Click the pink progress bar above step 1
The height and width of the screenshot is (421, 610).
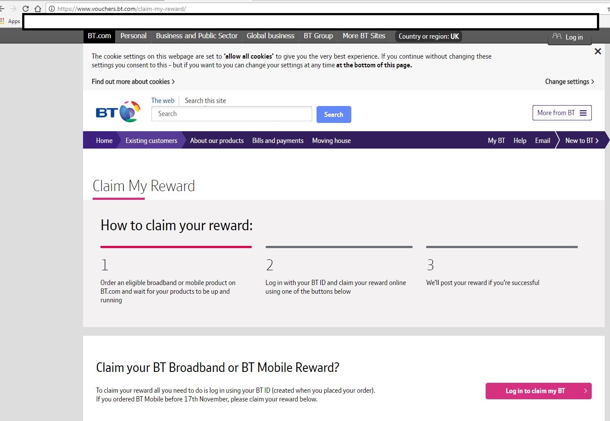[176, 247]
